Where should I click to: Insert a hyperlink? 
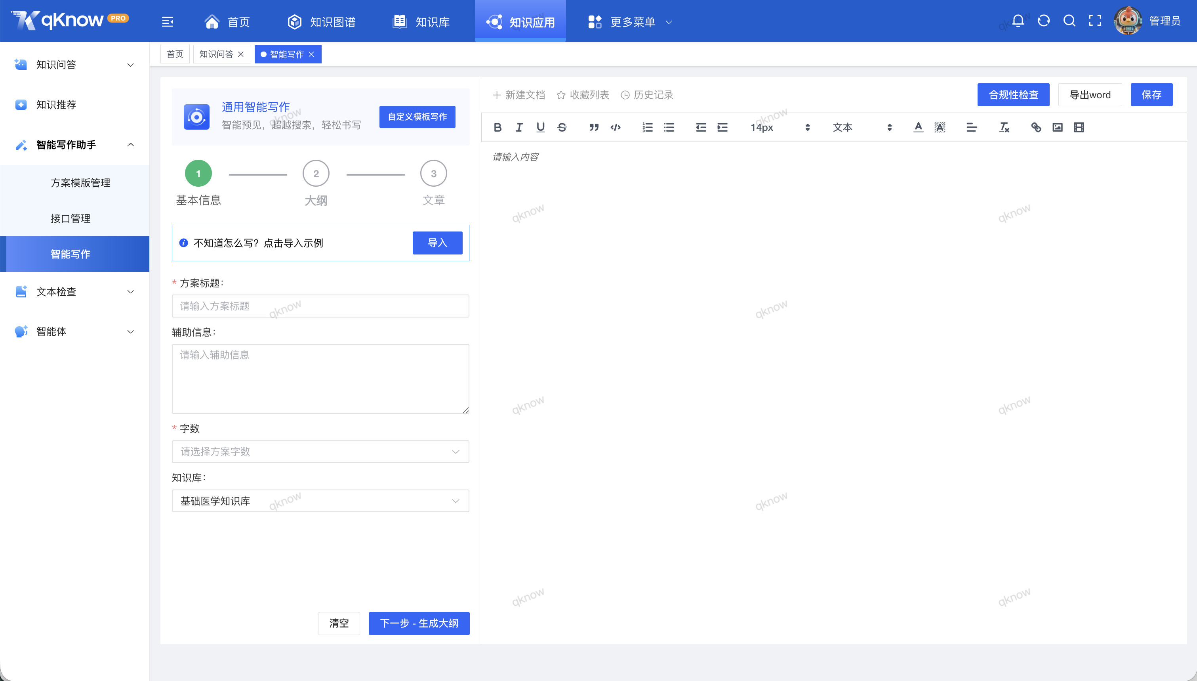1036,127
